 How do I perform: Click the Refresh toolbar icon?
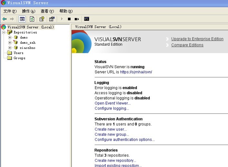click(32, 19)
